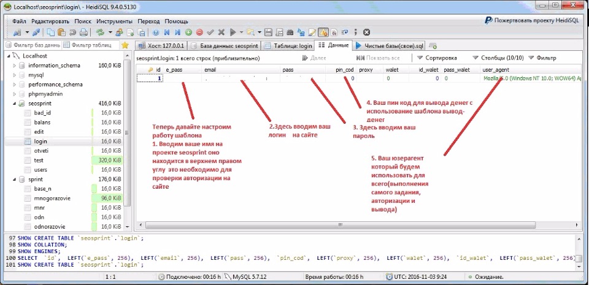Click the Фильтр таблиц input field
The image size is (589, 285).
click(91, 45)
